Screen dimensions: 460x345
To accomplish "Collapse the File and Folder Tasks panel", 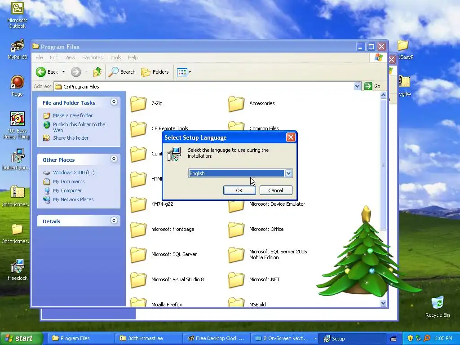I will pyautogui.click(x=114, y=102).
